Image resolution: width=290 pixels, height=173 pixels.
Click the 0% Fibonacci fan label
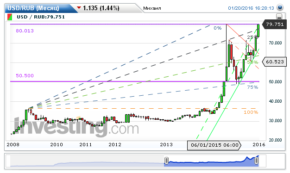coord(218,28)
